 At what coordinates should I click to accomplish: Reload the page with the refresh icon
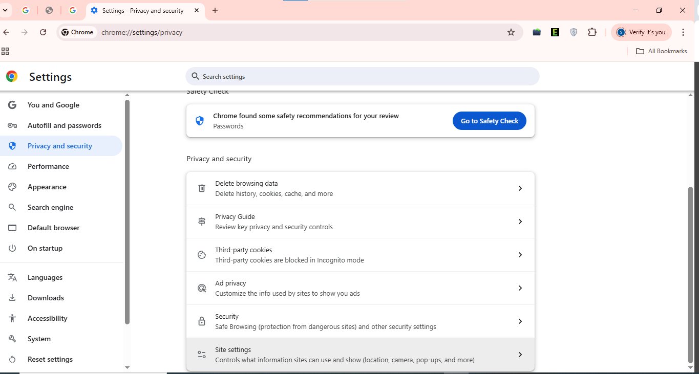point(43,32)
